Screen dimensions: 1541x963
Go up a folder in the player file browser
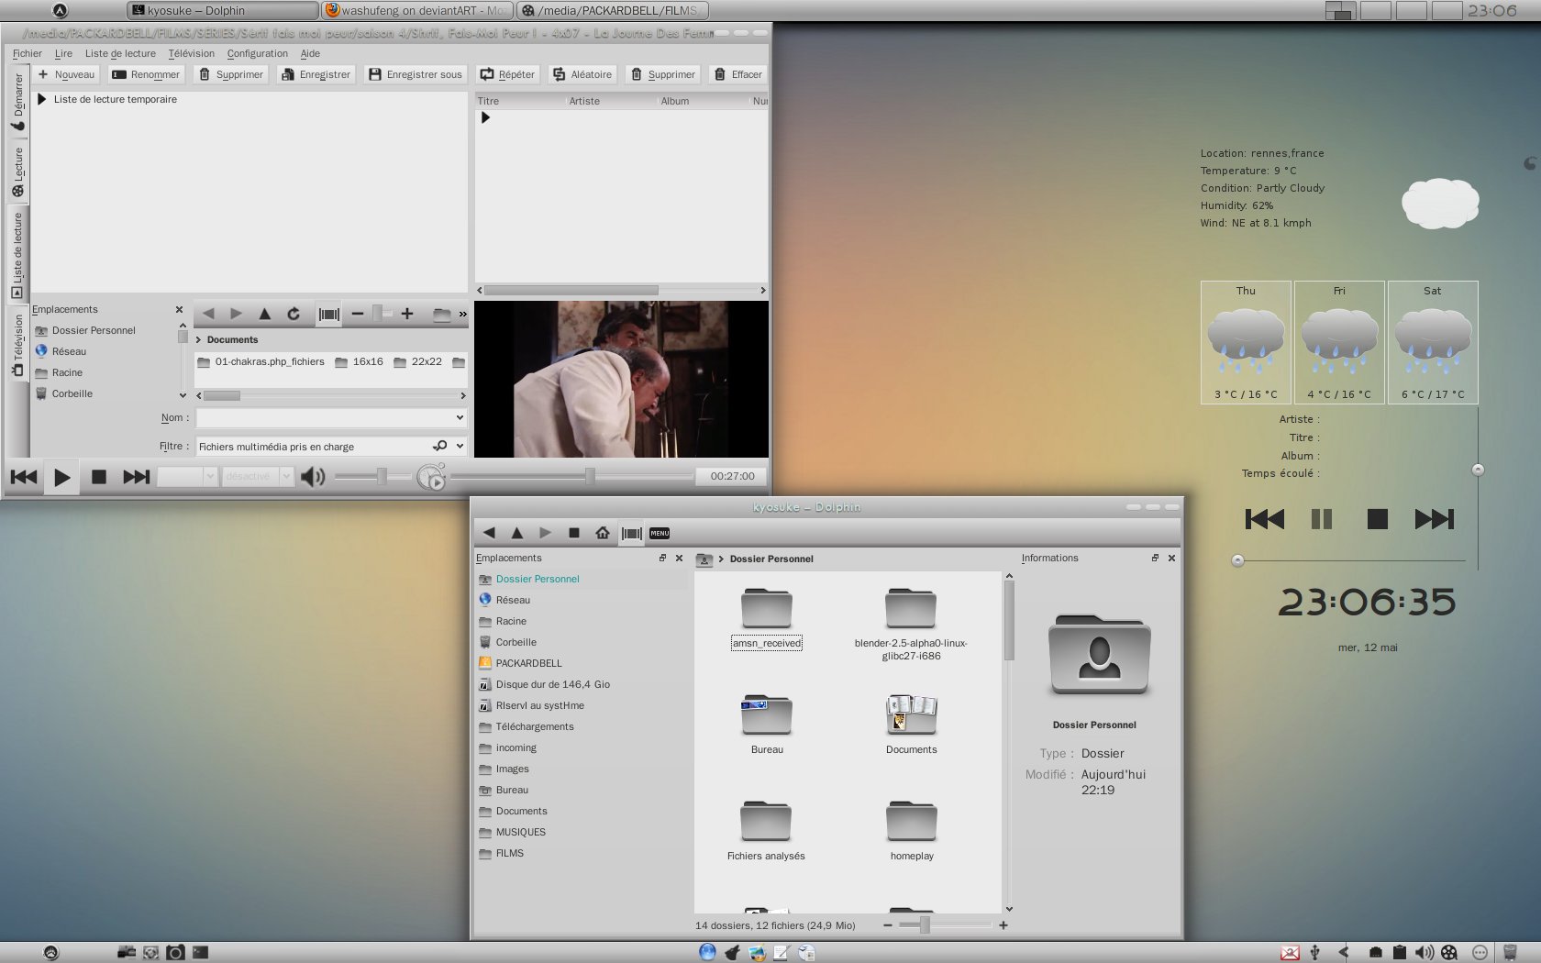point(264,314)
